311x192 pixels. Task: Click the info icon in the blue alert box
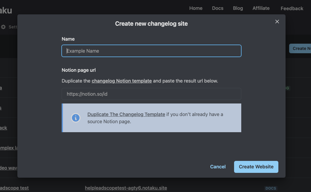(75, 118)
